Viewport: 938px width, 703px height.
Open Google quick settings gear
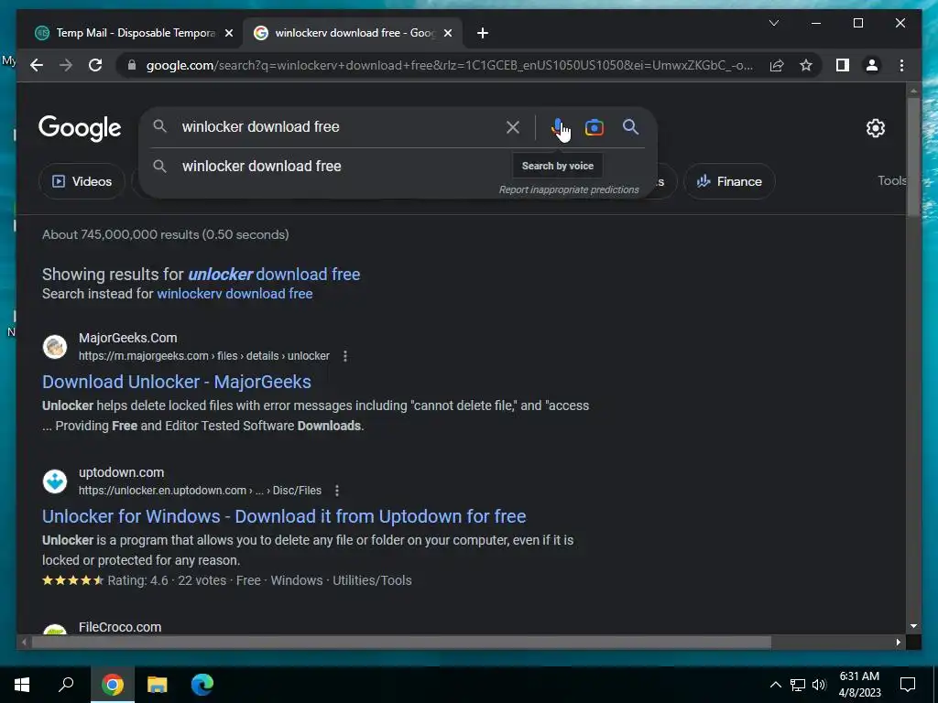tap(875, 127)
